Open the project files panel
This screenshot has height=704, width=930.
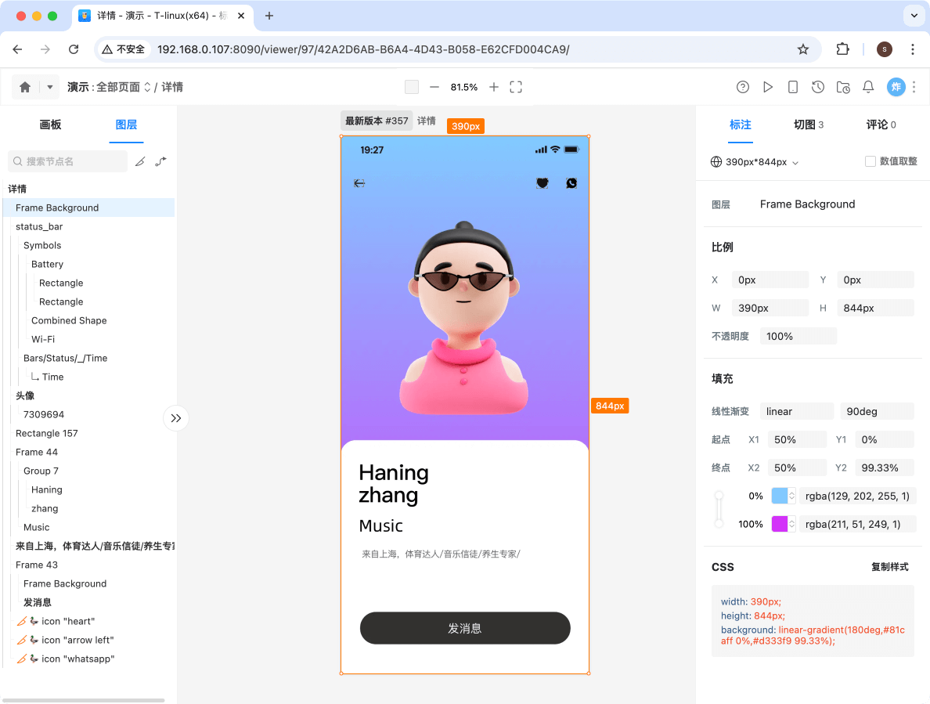coord(843,87)
